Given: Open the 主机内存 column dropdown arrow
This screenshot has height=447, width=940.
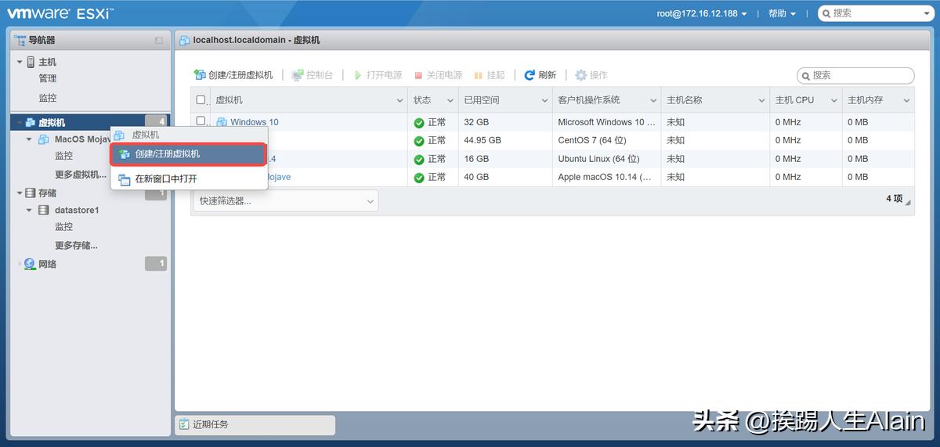Looking at the screenshot, I should pyautogui.click(x=906, y=101).
